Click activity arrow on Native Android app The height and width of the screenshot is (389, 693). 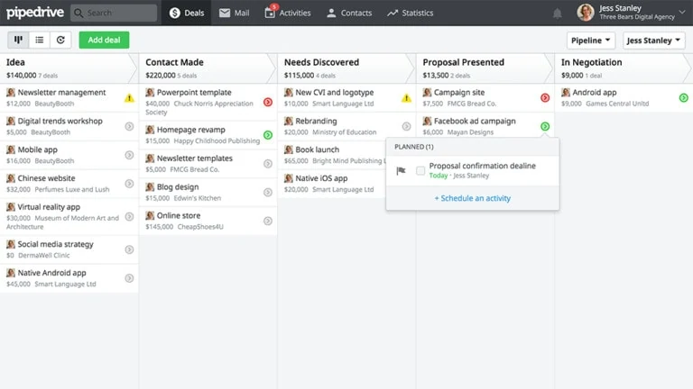129,278
